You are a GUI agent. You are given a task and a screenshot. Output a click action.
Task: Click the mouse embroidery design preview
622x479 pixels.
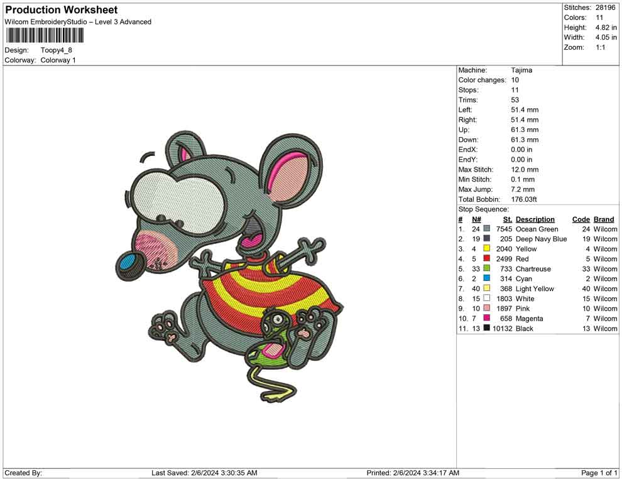pyautogui.click(x=229, y=265)
